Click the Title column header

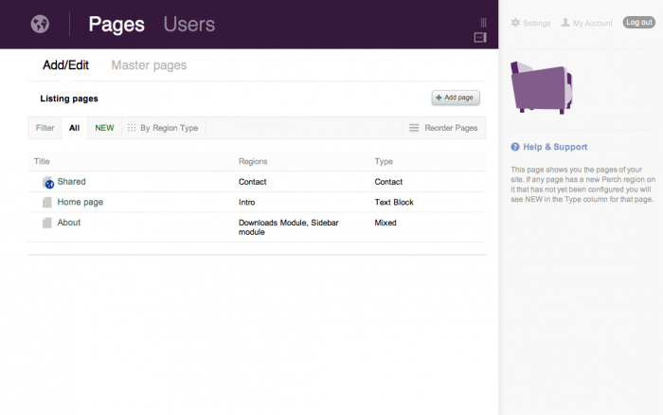(x=42, y=161)
